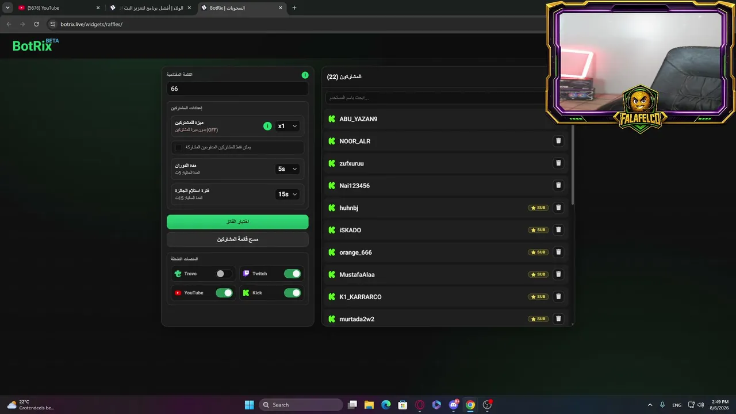Open the 5s spin duration dropdown
736x414 pixels.
tap(287, 169)
